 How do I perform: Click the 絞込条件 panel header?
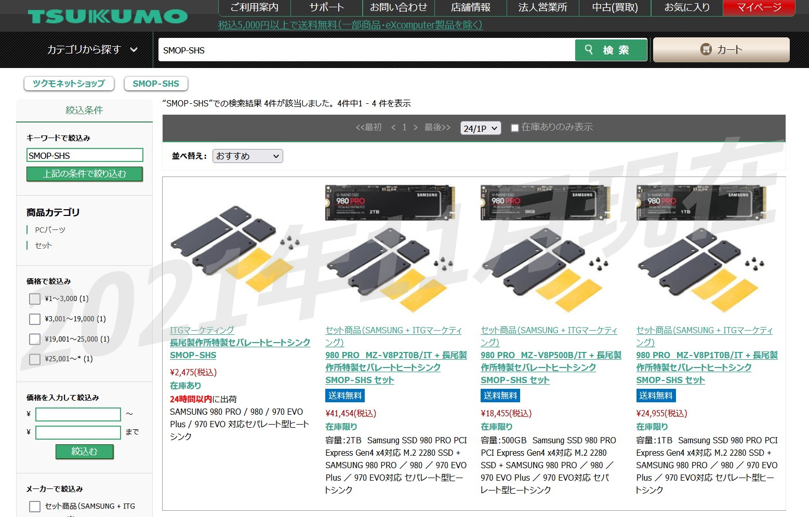click(84, 110)
